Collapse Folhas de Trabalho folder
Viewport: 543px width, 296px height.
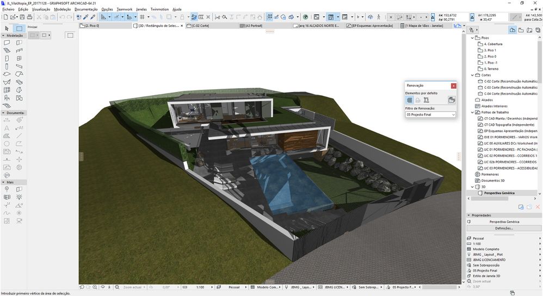pyautogui.click(x=472, y=113)
